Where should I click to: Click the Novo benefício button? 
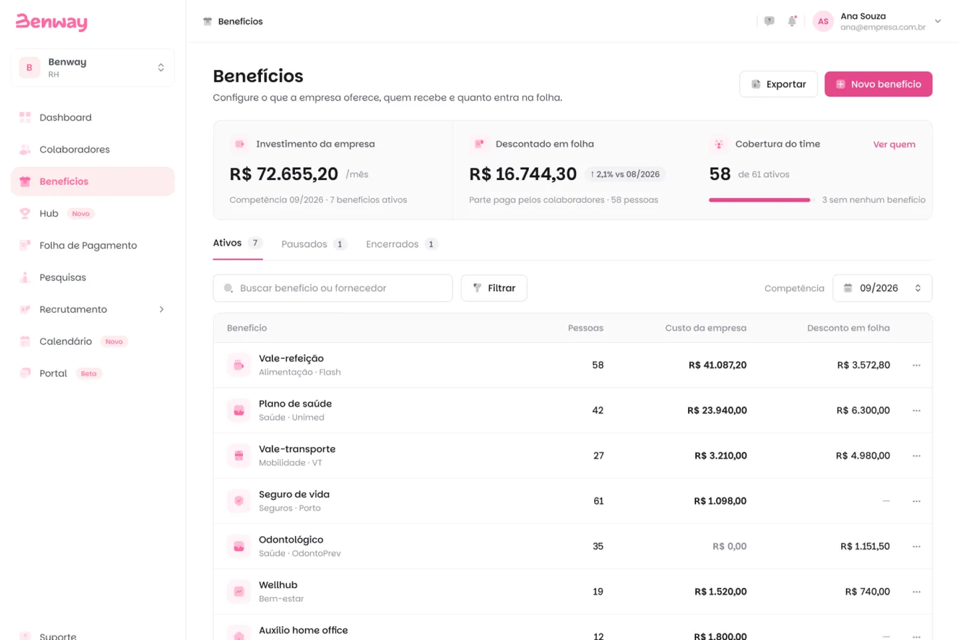[878, 84]
